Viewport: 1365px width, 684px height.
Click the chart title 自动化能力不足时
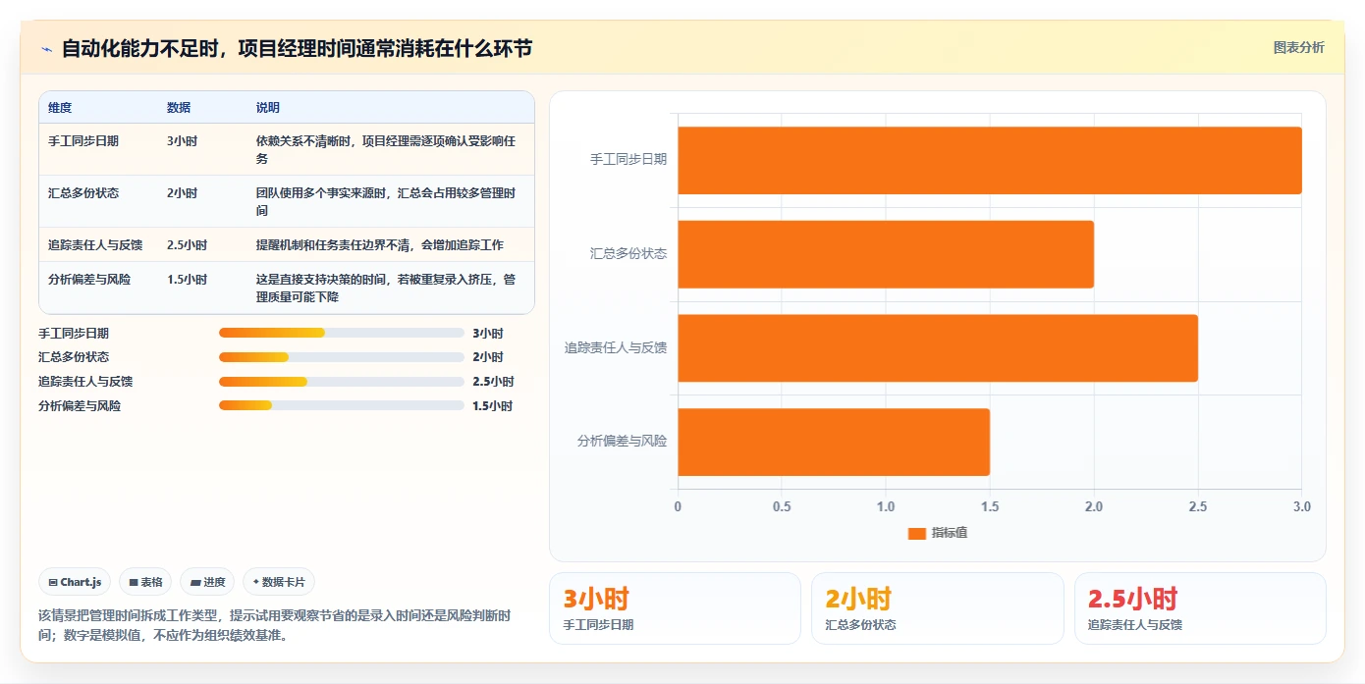pyautogui.click(x=297, y=48)
